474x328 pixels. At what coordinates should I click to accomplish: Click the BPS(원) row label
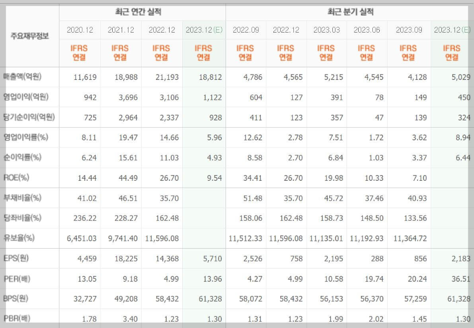click(16, 299)
